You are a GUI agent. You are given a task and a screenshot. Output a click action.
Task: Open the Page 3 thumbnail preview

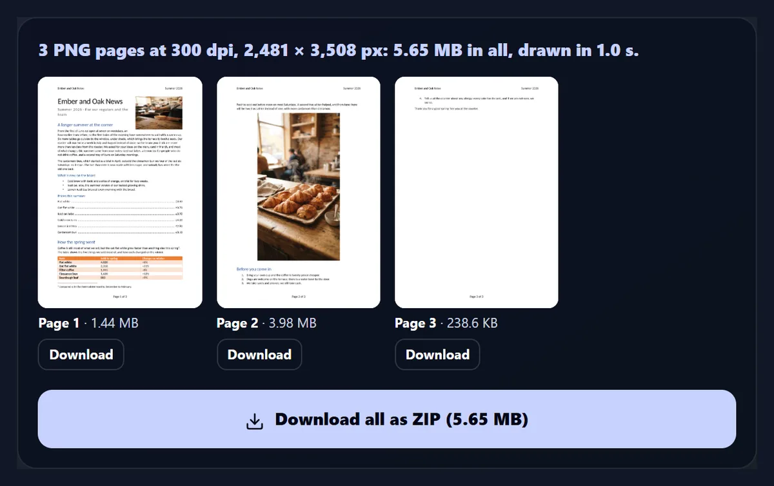coord(477,192)
